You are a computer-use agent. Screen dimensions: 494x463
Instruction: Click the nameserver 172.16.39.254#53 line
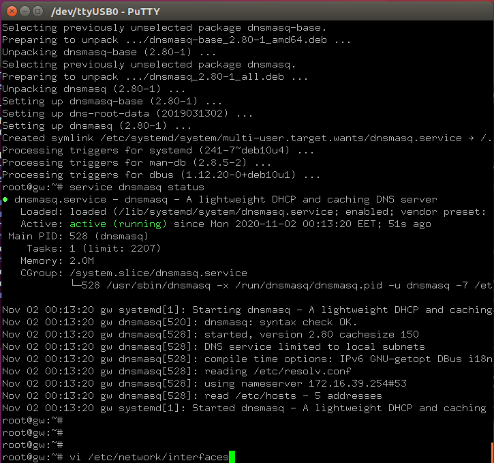coord(204,384)
